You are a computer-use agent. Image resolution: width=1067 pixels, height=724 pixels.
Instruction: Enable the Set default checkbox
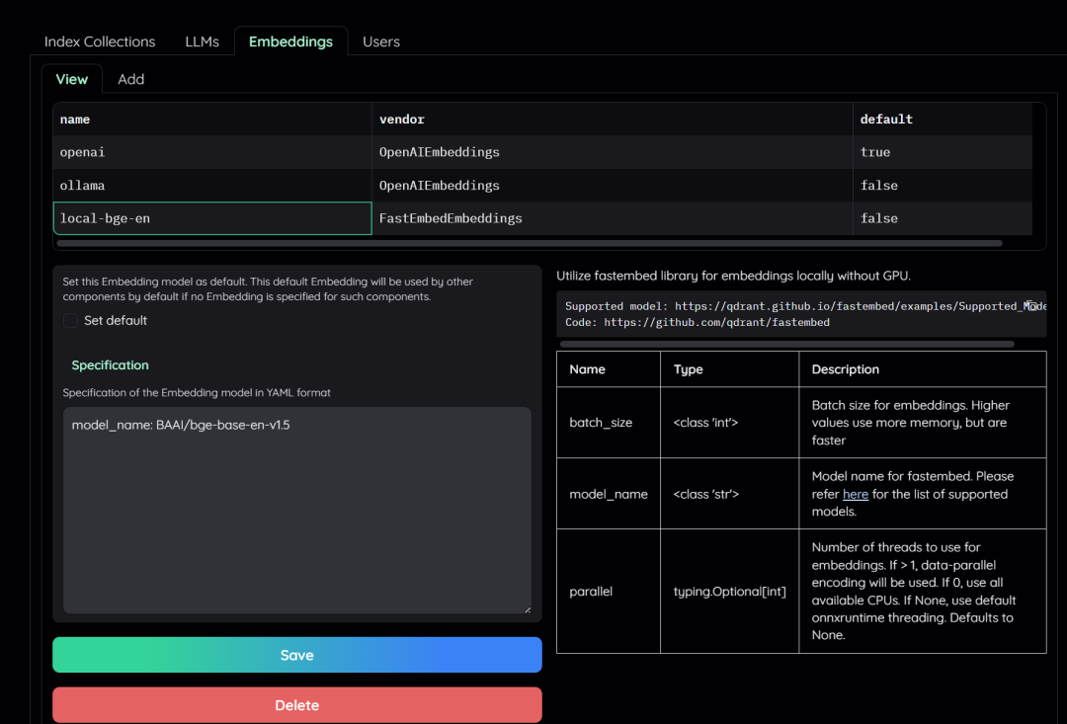[x=69, y=320]
